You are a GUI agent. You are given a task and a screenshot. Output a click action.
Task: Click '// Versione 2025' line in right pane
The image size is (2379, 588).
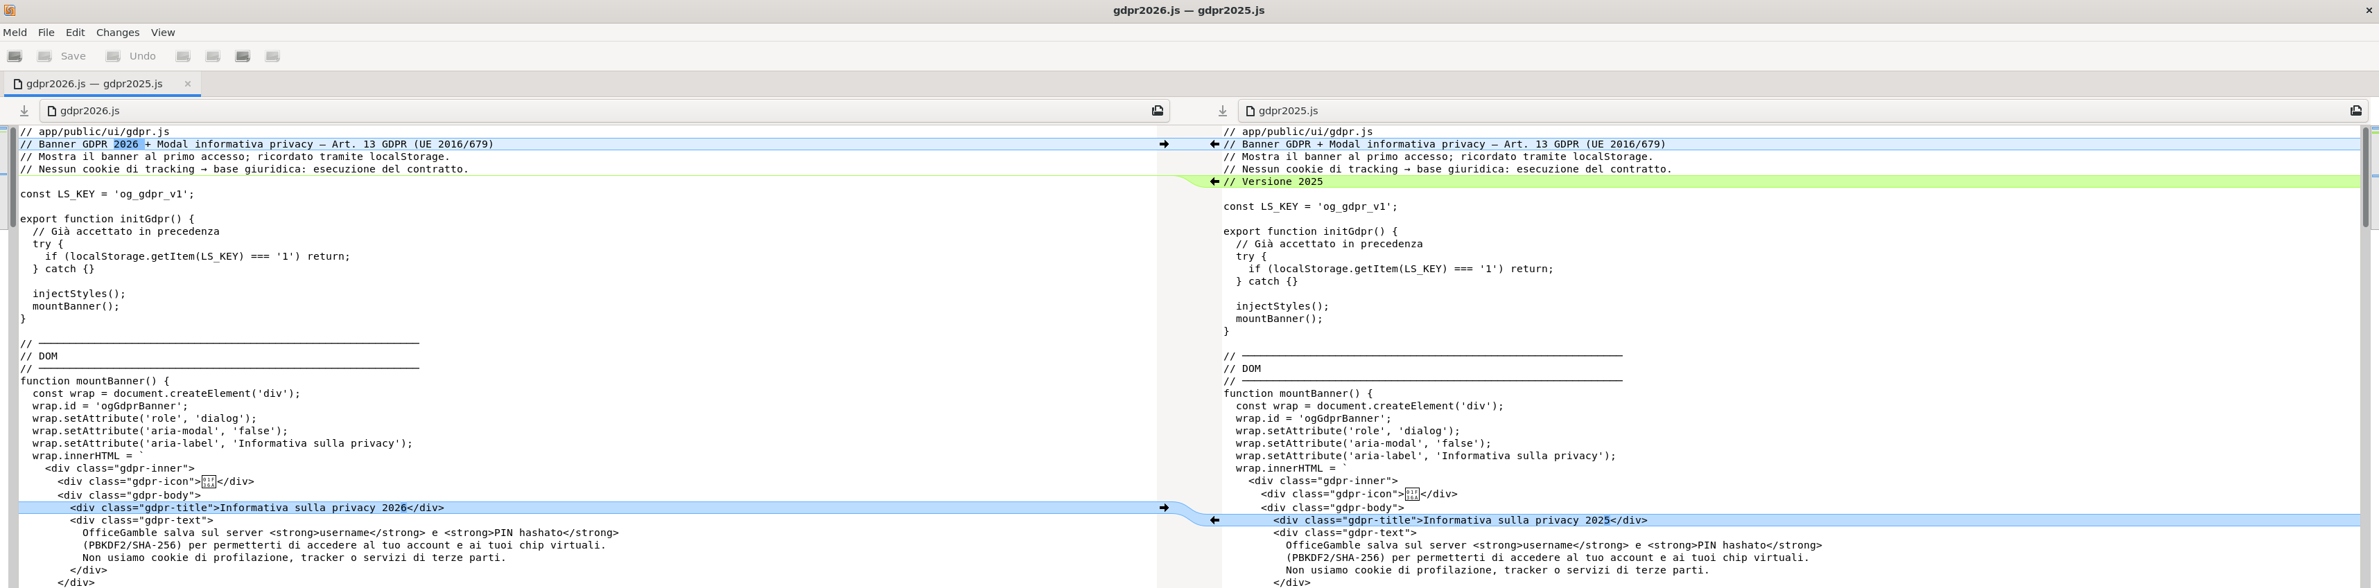point(1273,182)
